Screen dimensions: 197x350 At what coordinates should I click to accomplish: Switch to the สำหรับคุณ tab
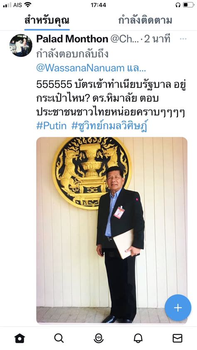(x=47, y=20)
